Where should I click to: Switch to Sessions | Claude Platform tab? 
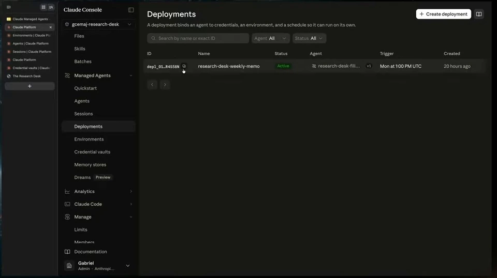[x=30, y=52]
